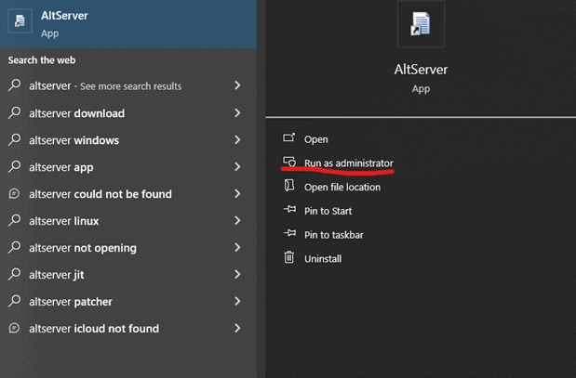The height and width of the screenshot is (378, 576).
Task: Expand arrow next to altserver download
Action: click(238, 113)
